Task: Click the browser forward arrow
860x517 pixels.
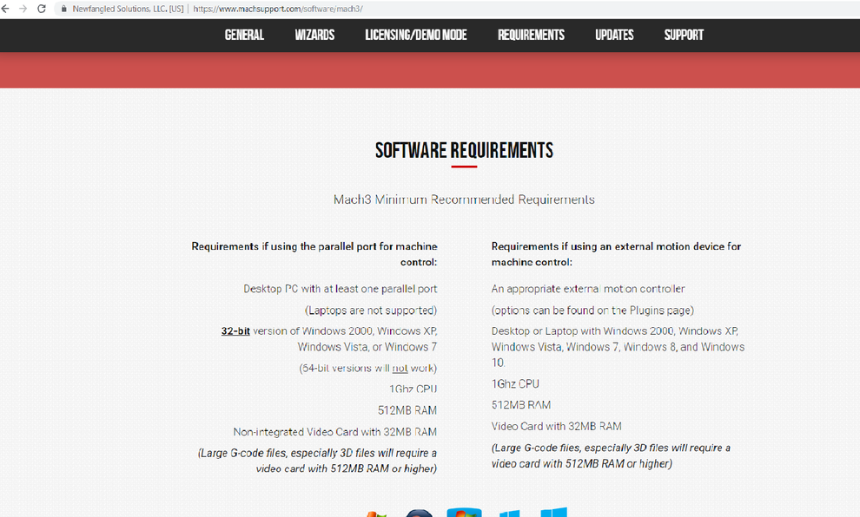Action: point(23,9)
